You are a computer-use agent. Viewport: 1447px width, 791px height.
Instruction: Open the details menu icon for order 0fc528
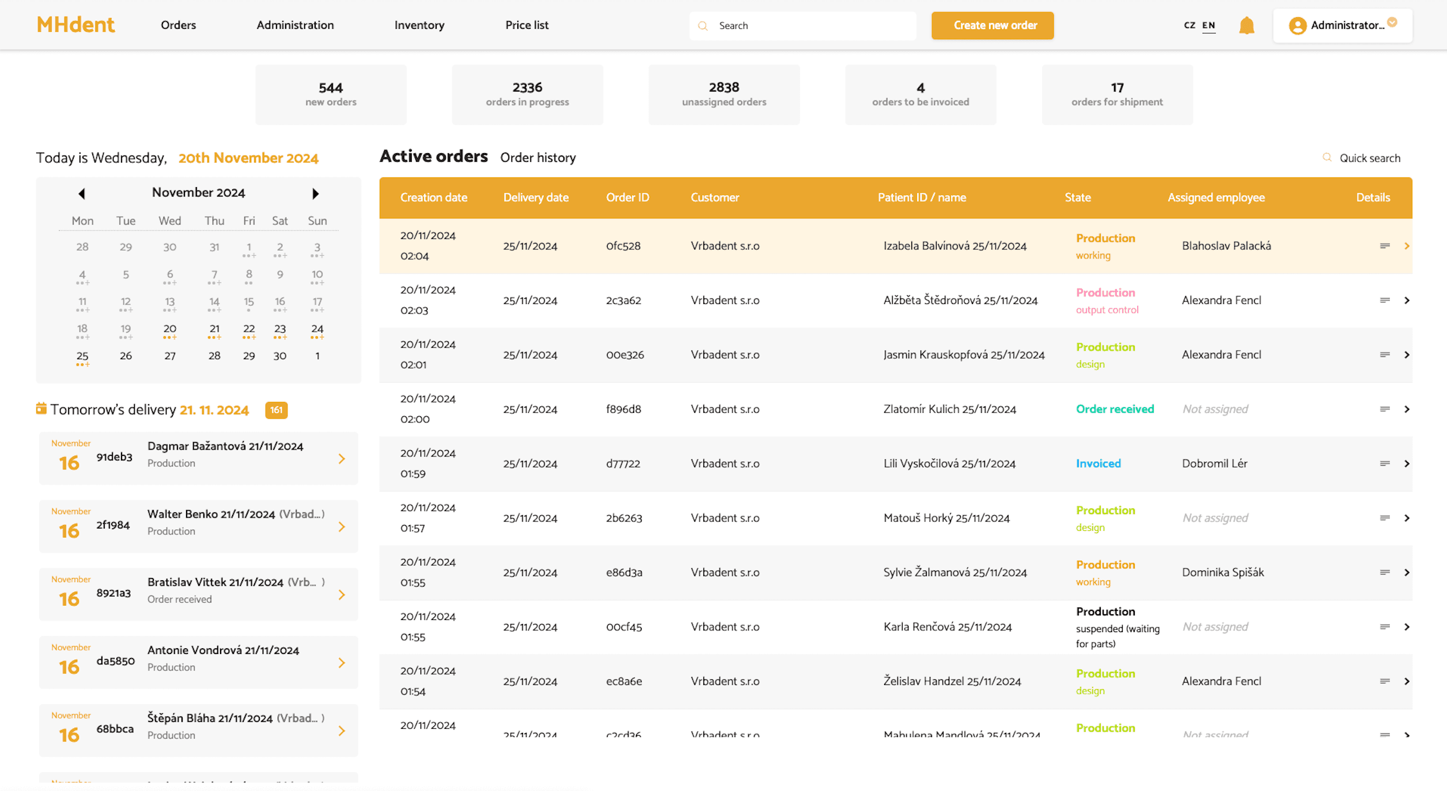[x=1385, y=245]
